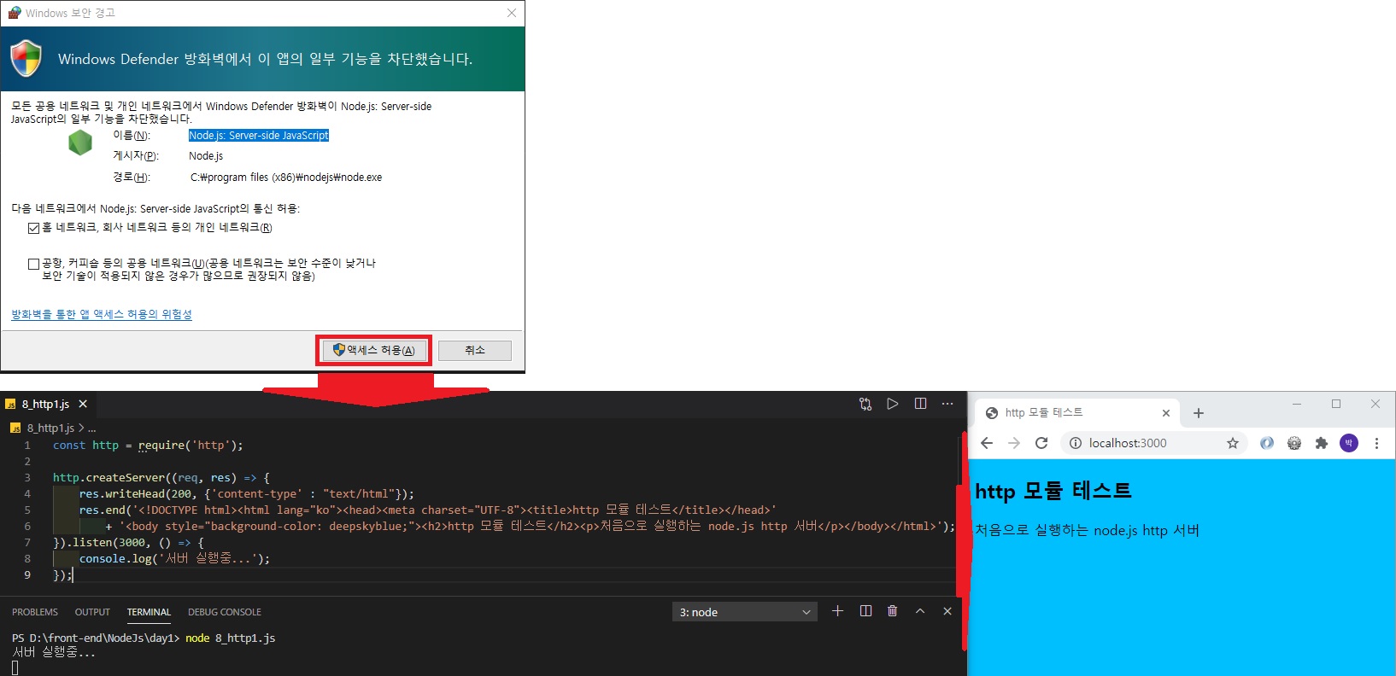
Task: Click the page heading 'http 모듈 테스트'
Action: click(x=1053, y=491)
